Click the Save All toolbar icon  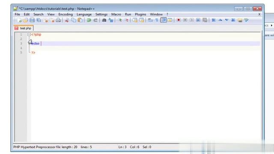pyautogui.click(x=39, y=20)
